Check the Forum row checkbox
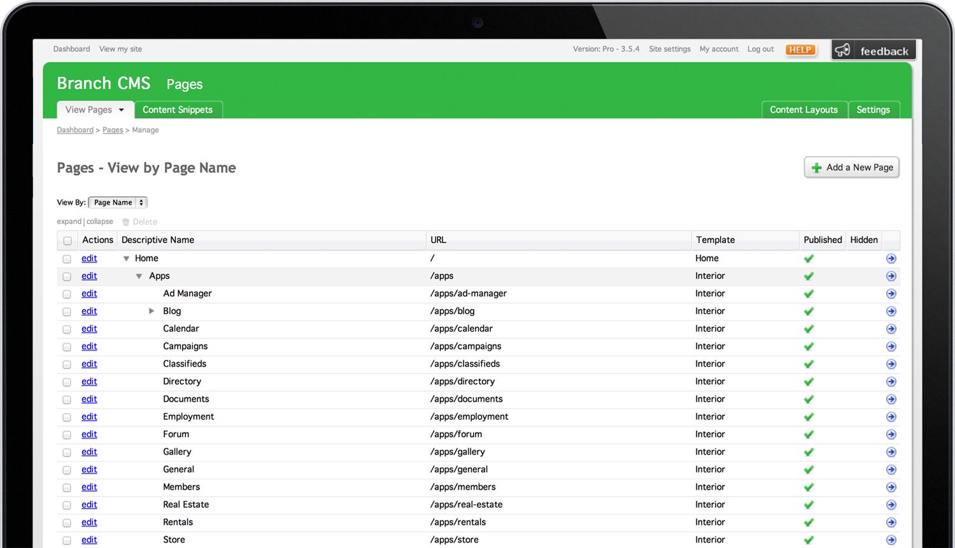This screenshot has width=955, height=548. tap(67, 435)
